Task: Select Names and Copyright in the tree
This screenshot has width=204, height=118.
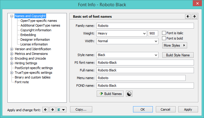Action: click(x=30, y=16)
